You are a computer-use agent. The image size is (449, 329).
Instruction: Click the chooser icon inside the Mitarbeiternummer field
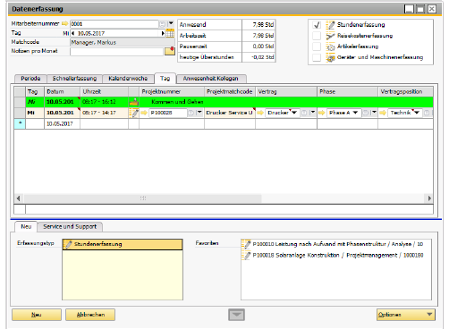(x=162, y=24)
